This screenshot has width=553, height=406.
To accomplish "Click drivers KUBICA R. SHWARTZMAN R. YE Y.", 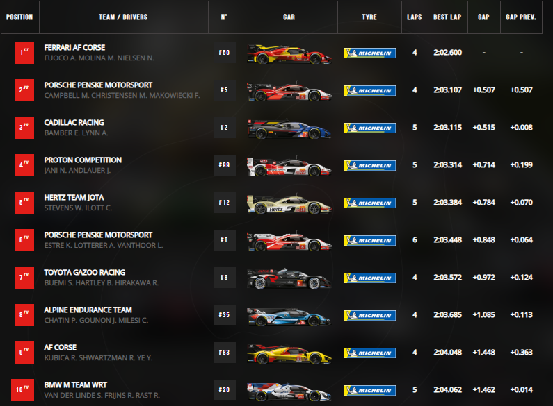I will tap(98, 358).
